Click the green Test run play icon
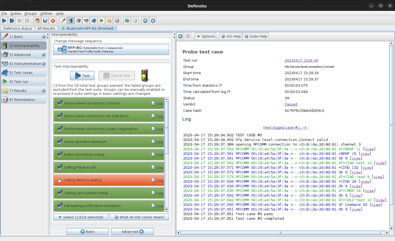 (x=101, y=20)
